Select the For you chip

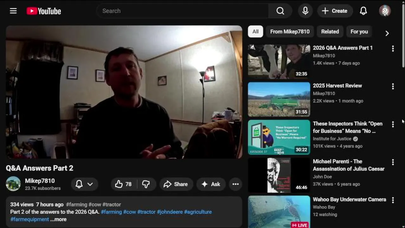click(x=359, y=32)
